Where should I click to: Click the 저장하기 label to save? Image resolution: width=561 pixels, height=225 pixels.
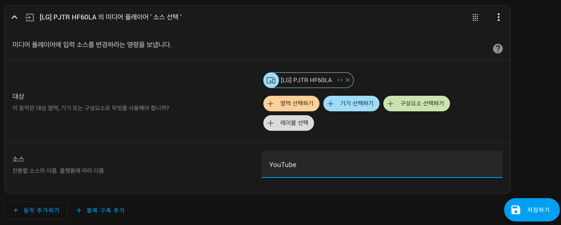pyautogui.click(x=538, y=210)
